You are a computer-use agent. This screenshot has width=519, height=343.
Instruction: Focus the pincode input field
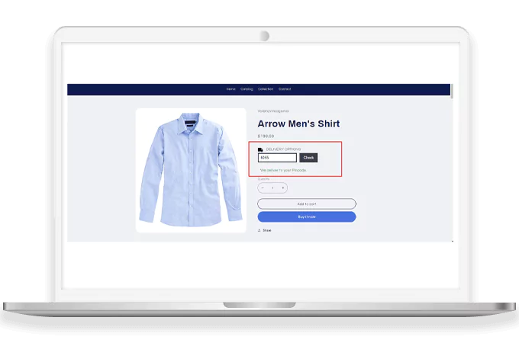pyautogui.click(x=277, y=158)
